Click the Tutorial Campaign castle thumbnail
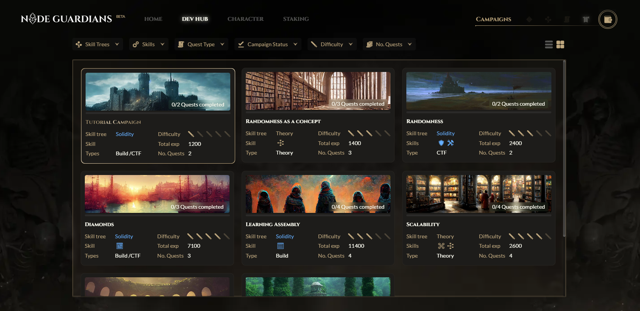Screen dimensions: 640x311 [158, 92]
